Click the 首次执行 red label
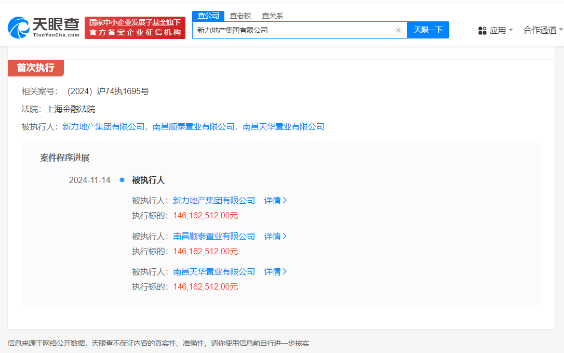The width and height of the screenshot is (564, 353). (x=36, y=68)
